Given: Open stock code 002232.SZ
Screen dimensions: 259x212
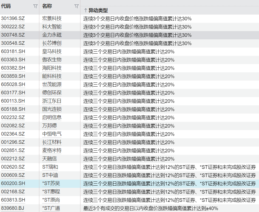Looking at the screenshot, I should click(x=13, y=117).
